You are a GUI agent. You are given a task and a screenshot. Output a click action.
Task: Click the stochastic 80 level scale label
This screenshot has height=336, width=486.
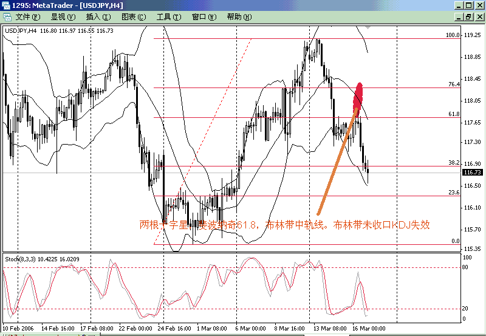click(x=465, y=267)
